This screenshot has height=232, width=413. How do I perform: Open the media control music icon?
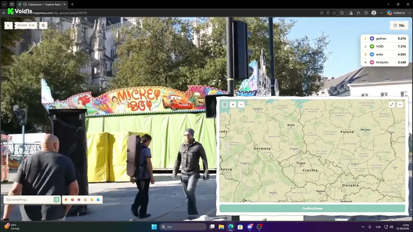pos(351,13)
